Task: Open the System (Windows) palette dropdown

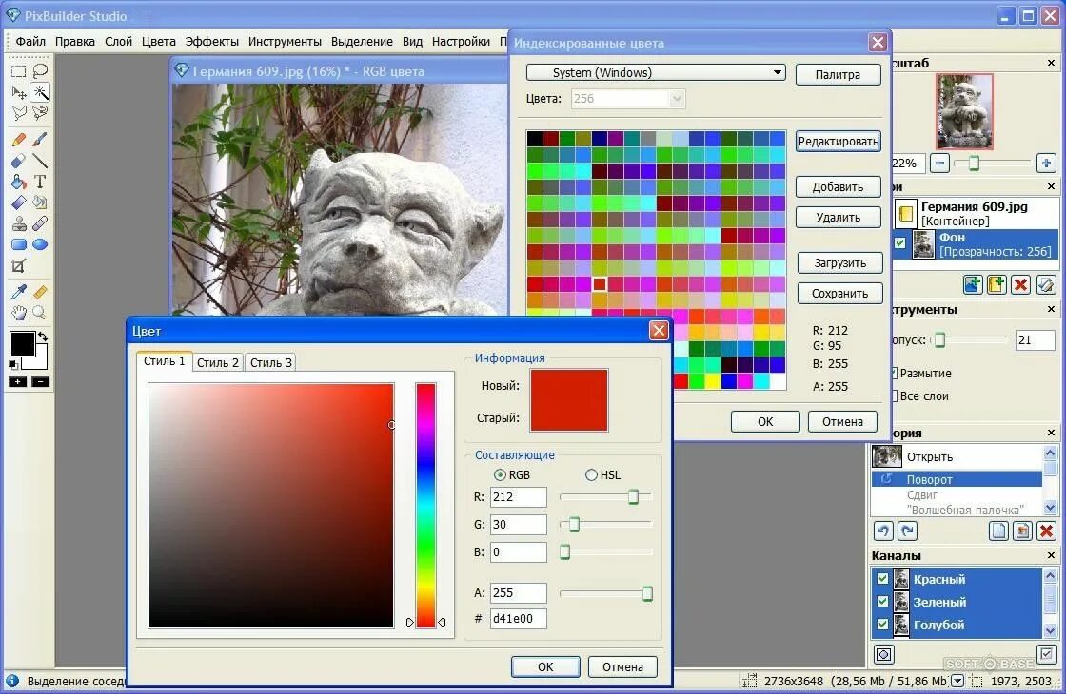Action: click(x=656, y=72)
